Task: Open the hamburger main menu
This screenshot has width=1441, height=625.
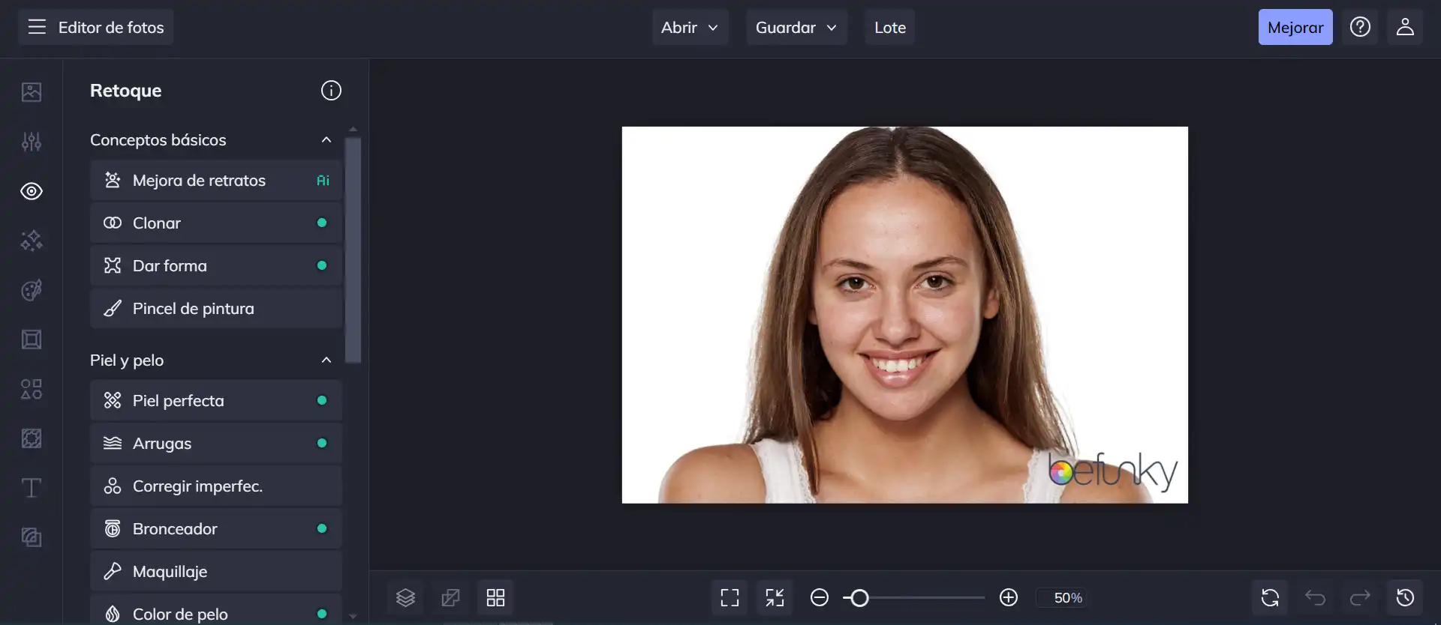Action: (x=37, y=28)
